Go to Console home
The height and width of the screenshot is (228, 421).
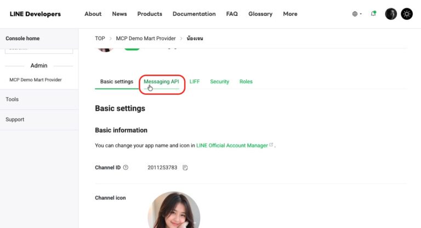22,38
